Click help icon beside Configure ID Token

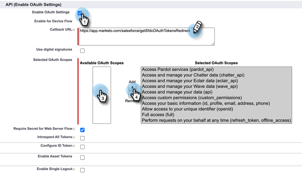coord(74,146)
